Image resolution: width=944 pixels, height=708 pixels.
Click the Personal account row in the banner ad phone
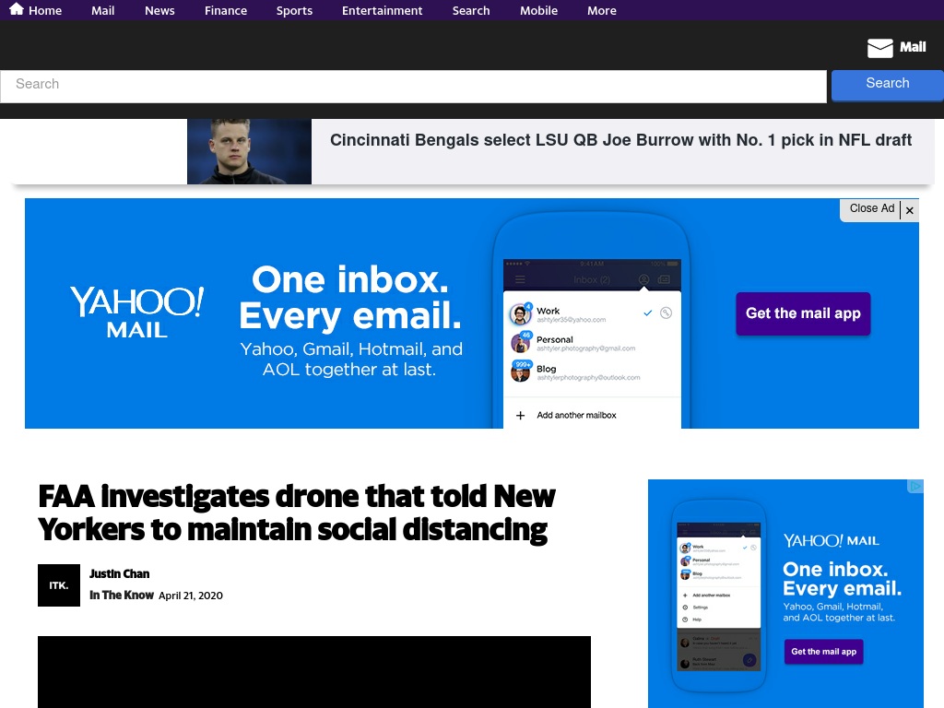592,343
